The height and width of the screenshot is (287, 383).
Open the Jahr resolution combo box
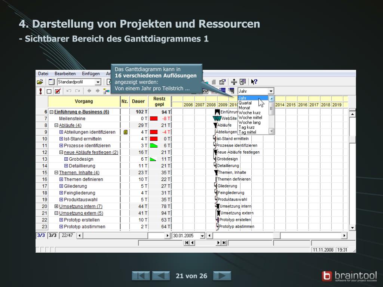(271, 91)
